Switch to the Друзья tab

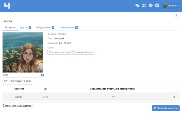(26, 28)
